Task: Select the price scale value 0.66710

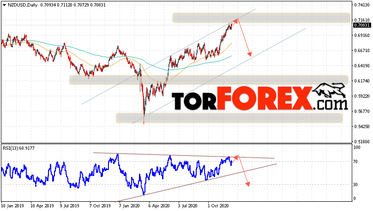Action: [x=362, y=51]
